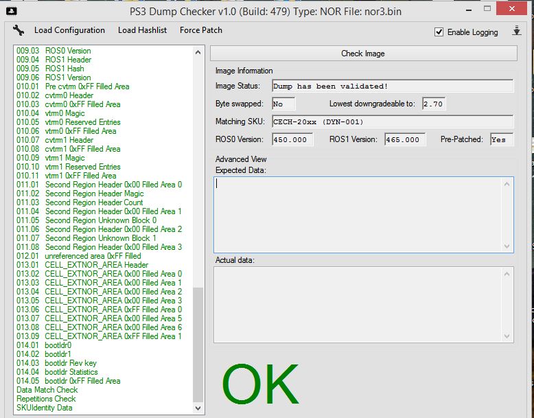
Task: Select the bootldr Rev key entry
Action: [70, 363]
